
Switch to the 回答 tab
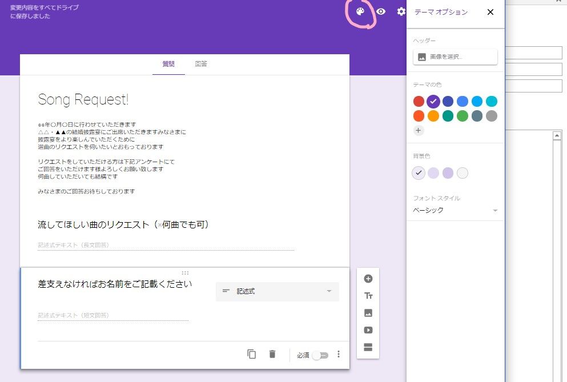point(201,64)
